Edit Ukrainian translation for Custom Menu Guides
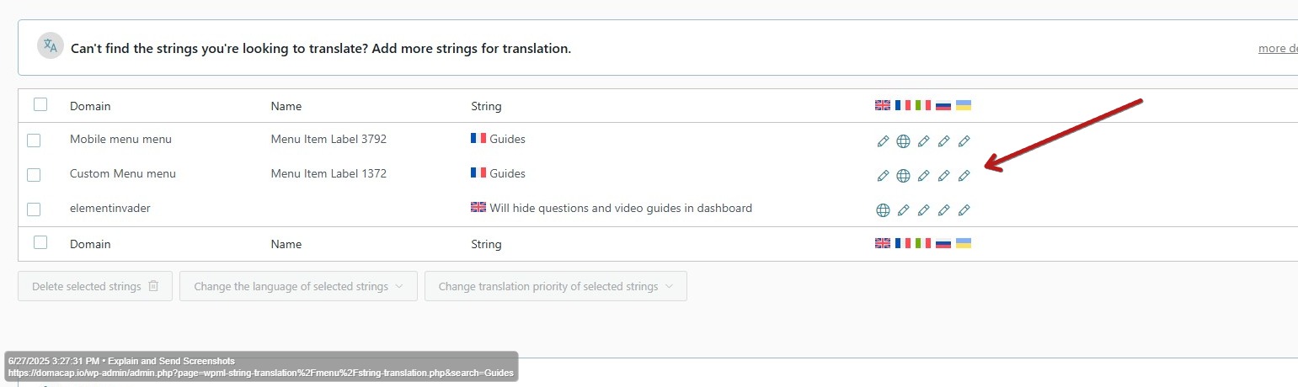The image size is (1298, 387). click(x=964, y=176)
